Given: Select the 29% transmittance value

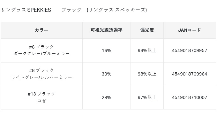Looking at the screenshot, I should (106, 97).
